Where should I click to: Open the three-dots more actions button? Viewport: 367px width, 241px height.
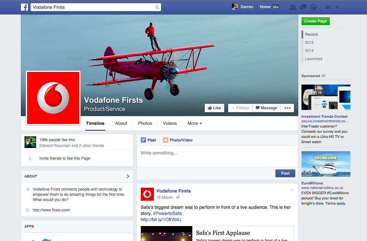pyautogui.click(x=287, y=108)
